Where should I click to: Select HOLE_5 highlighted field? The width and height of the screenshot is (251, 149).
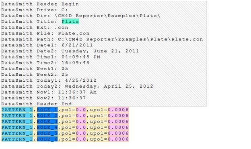click(x=47, y=133)
